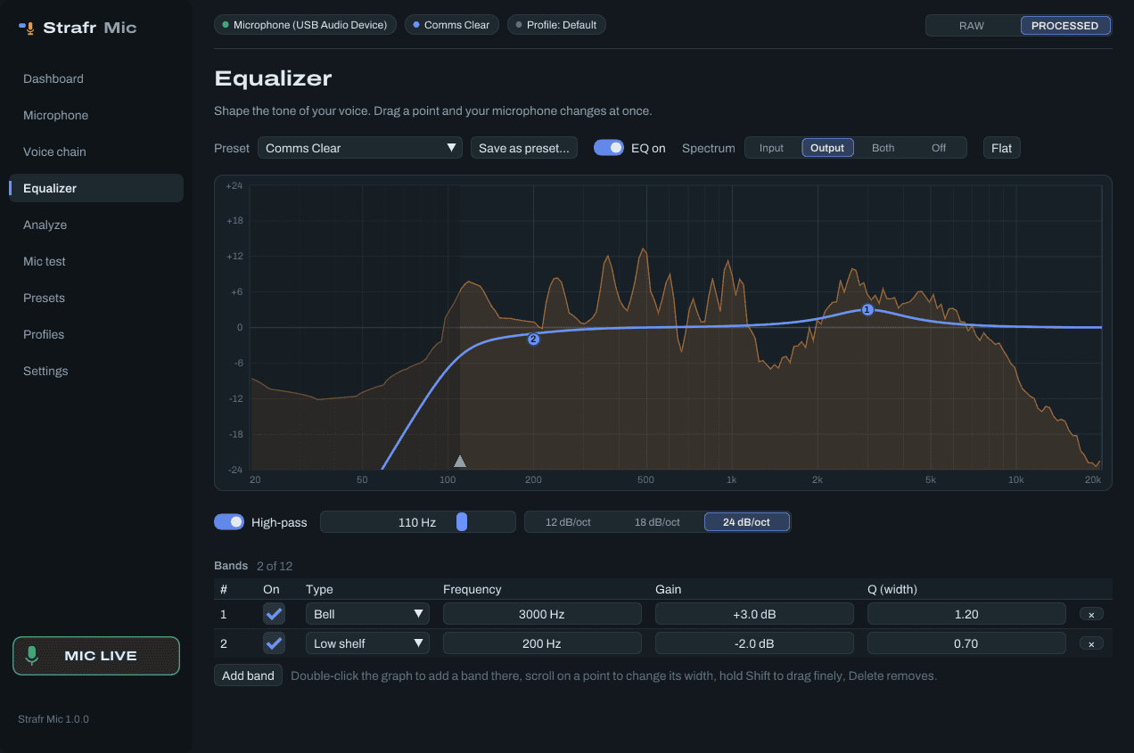The image size is (1134, 753).
Task: Open the Comms Clear preset dropdown
Action: (x=360, y=148)
